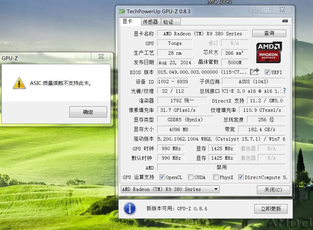Click the 366 mm² die size value
Viewport: 313px width, 230px height.
(x=235, y=53)
